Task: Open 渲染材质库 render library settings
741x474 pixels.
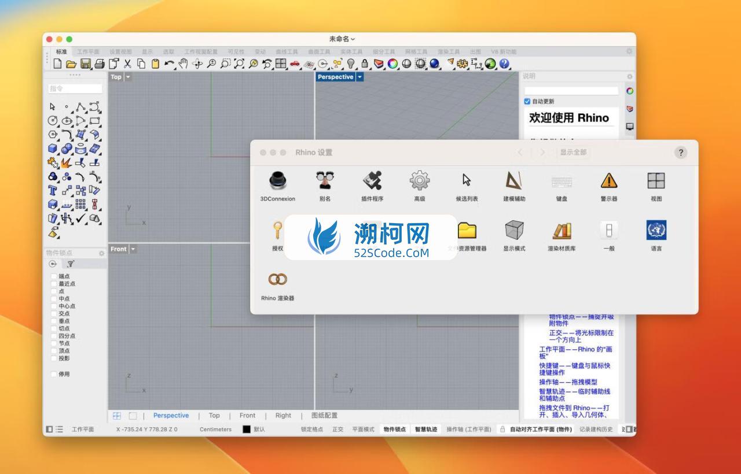Action: point(562,236)
